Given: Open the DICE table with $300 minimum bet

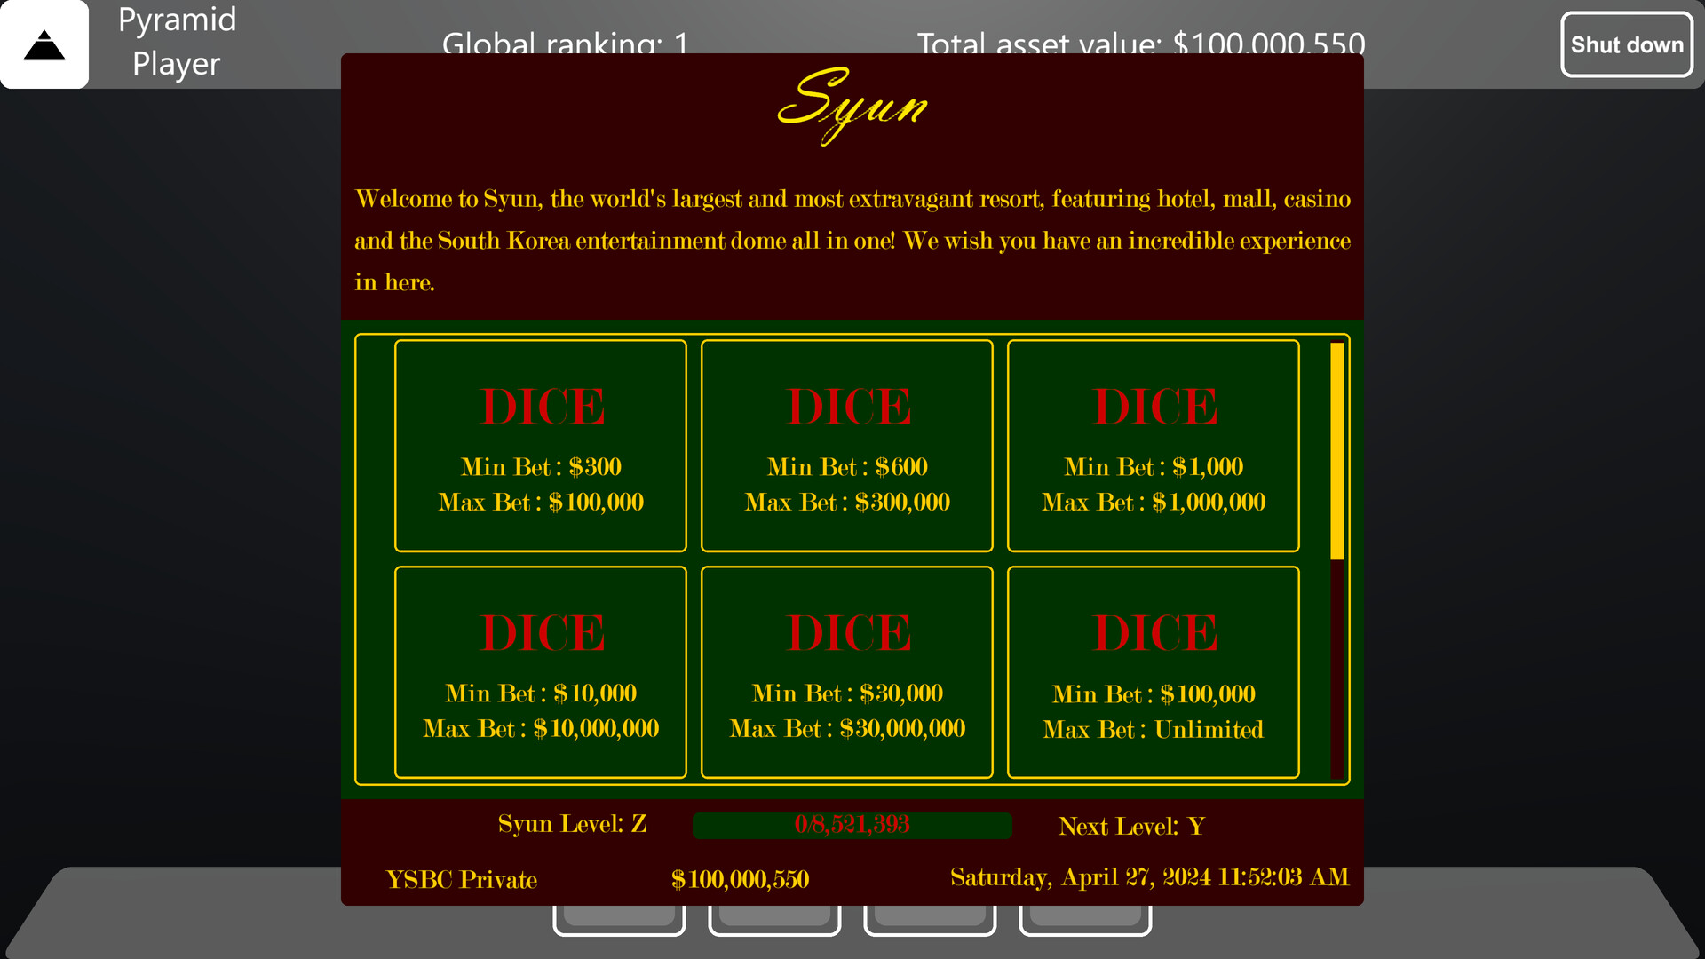Looking at the screenshot, I should pos(540,445).
